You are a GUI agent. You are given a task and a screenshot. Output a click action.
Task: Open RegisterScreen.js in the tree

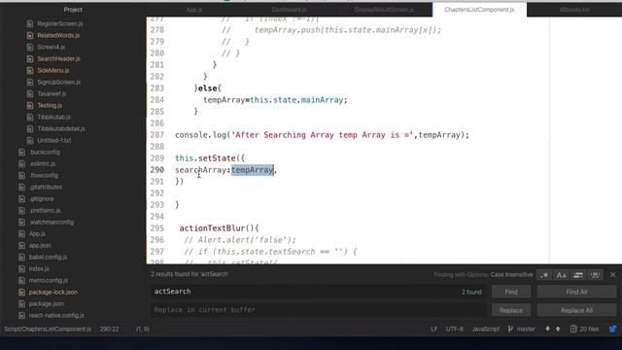pyautogui.click(x=60, y=23)
